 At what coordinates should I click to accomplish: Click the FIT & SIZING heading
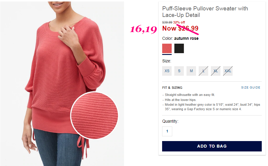[172, 88]
